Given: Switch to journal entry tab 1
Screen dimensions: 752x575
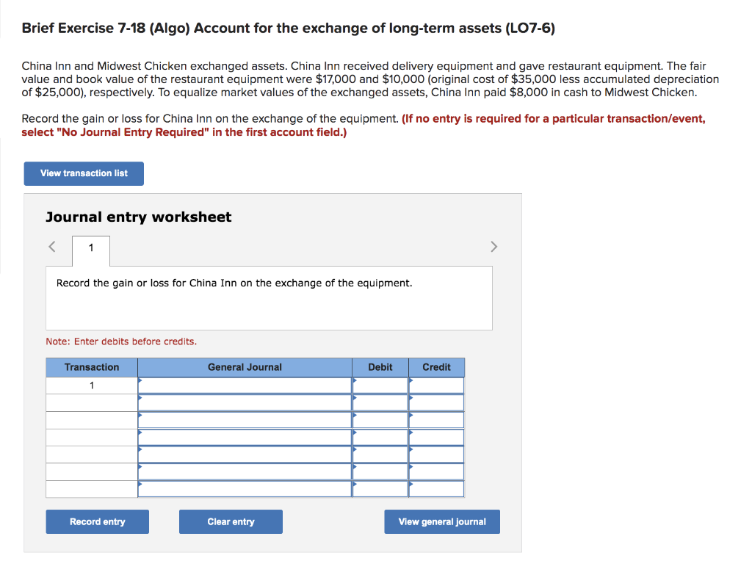Looking at the screenshot, I should coord(90,250).
